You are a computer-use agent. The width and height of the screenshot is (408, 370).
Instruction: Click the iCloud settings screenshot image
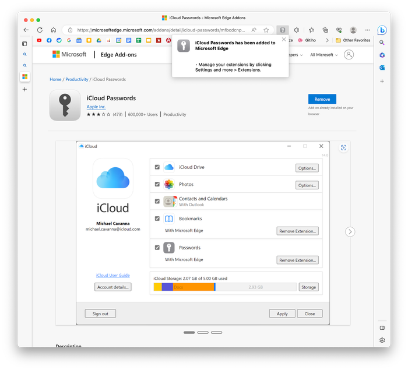coord(203,233)
